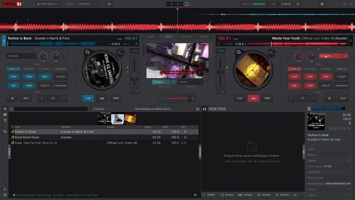Click loop IN button on left deck

12,98
